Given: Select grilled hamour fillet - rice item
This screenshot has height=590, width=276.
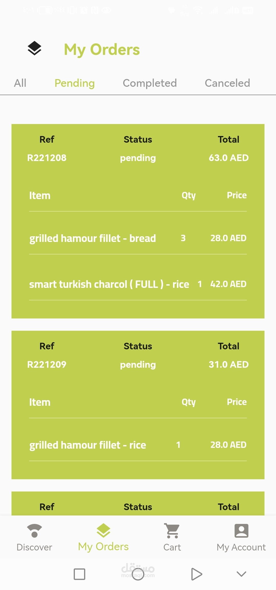Looking at the screenshot, I should click(88, 445).
